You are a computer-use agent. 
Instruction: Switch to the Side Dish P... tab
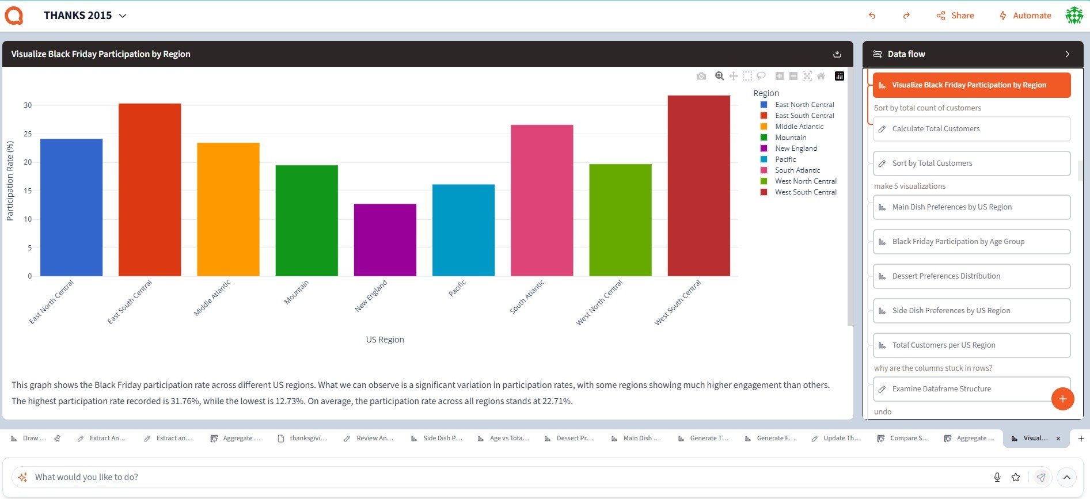click(436, 439)
